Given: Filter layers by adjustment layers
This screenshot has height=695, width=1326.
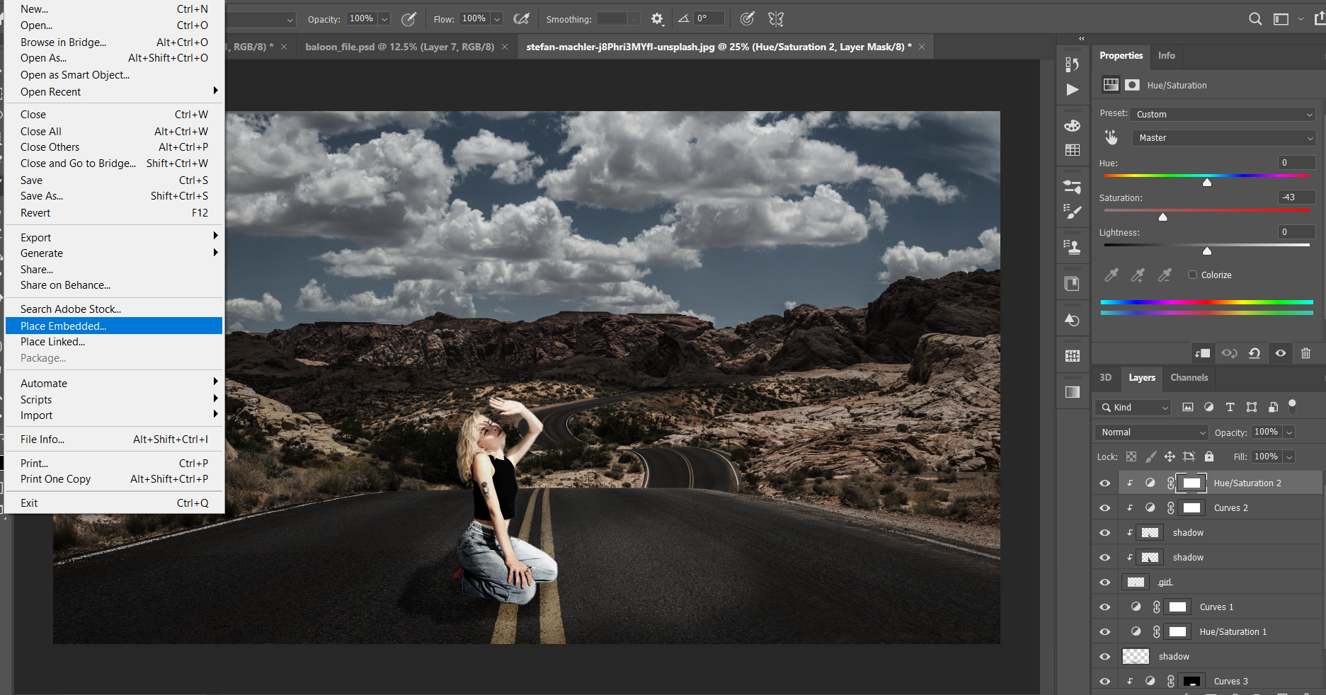Looking at the screenshot, I should 1208,407.
